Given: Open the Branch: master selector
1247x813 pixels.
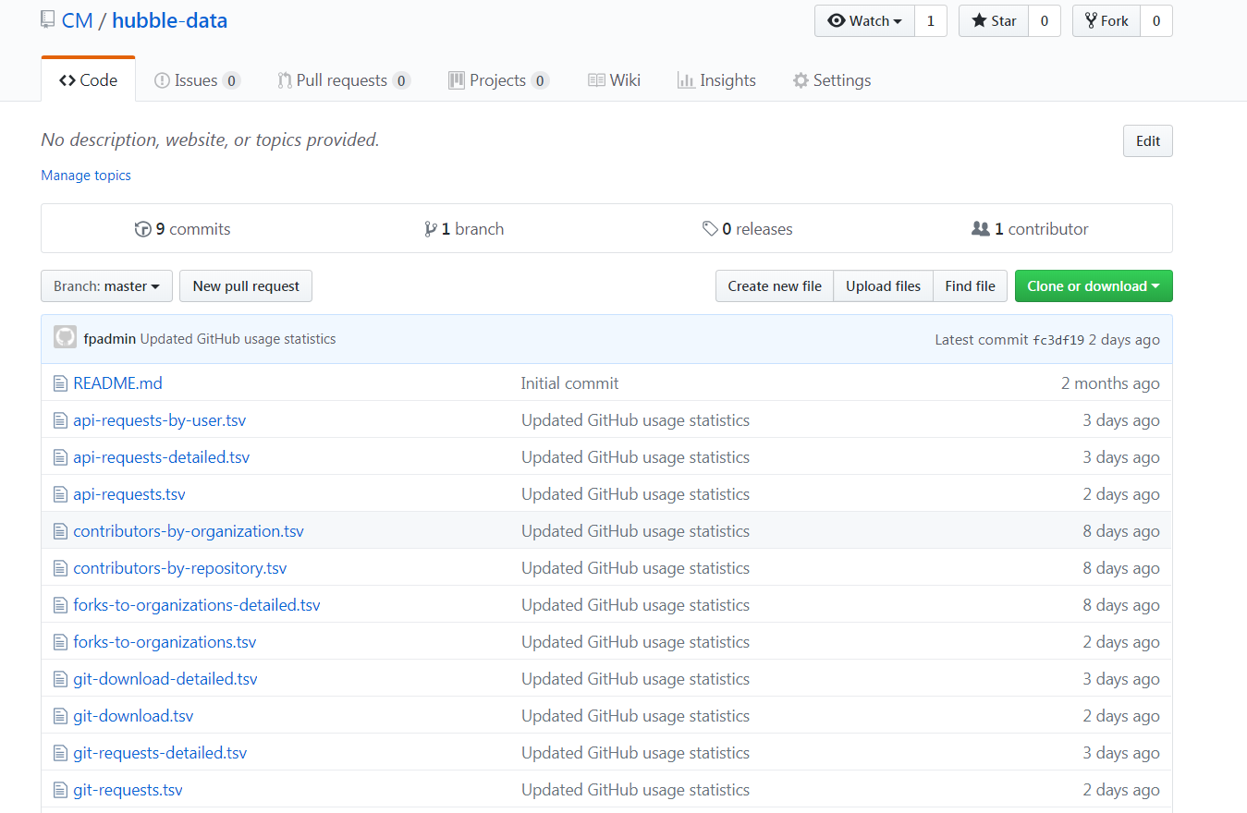Looking at the screenshot, I should pyautogui.click(x=105, y=285).
